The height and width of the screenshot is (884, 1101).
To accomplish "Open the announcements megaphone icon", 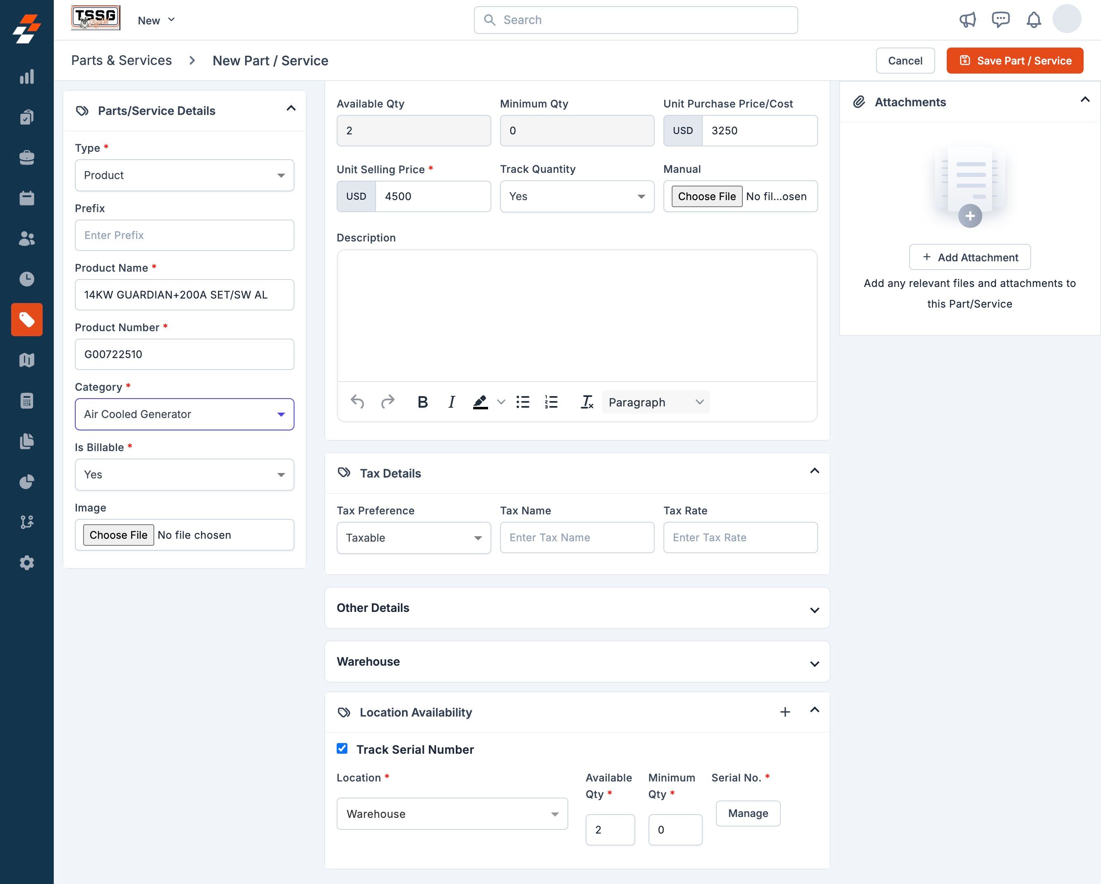I will (967, 20).
